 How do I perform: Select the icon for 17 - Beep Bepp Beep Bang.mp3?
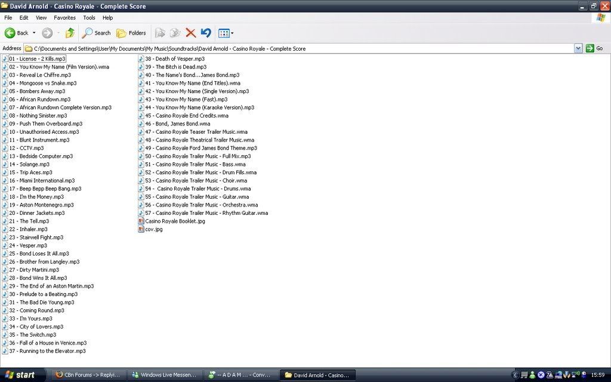[5, 188]
